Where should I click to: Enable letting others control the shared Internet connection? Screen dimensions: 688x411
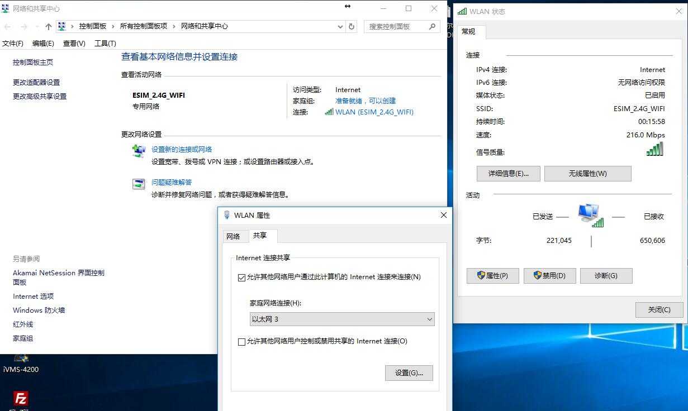(241, 341)
